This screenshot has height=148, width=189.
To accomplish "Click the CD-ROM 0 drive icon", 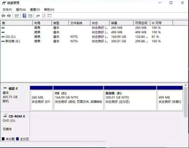I will click(5, 115).
